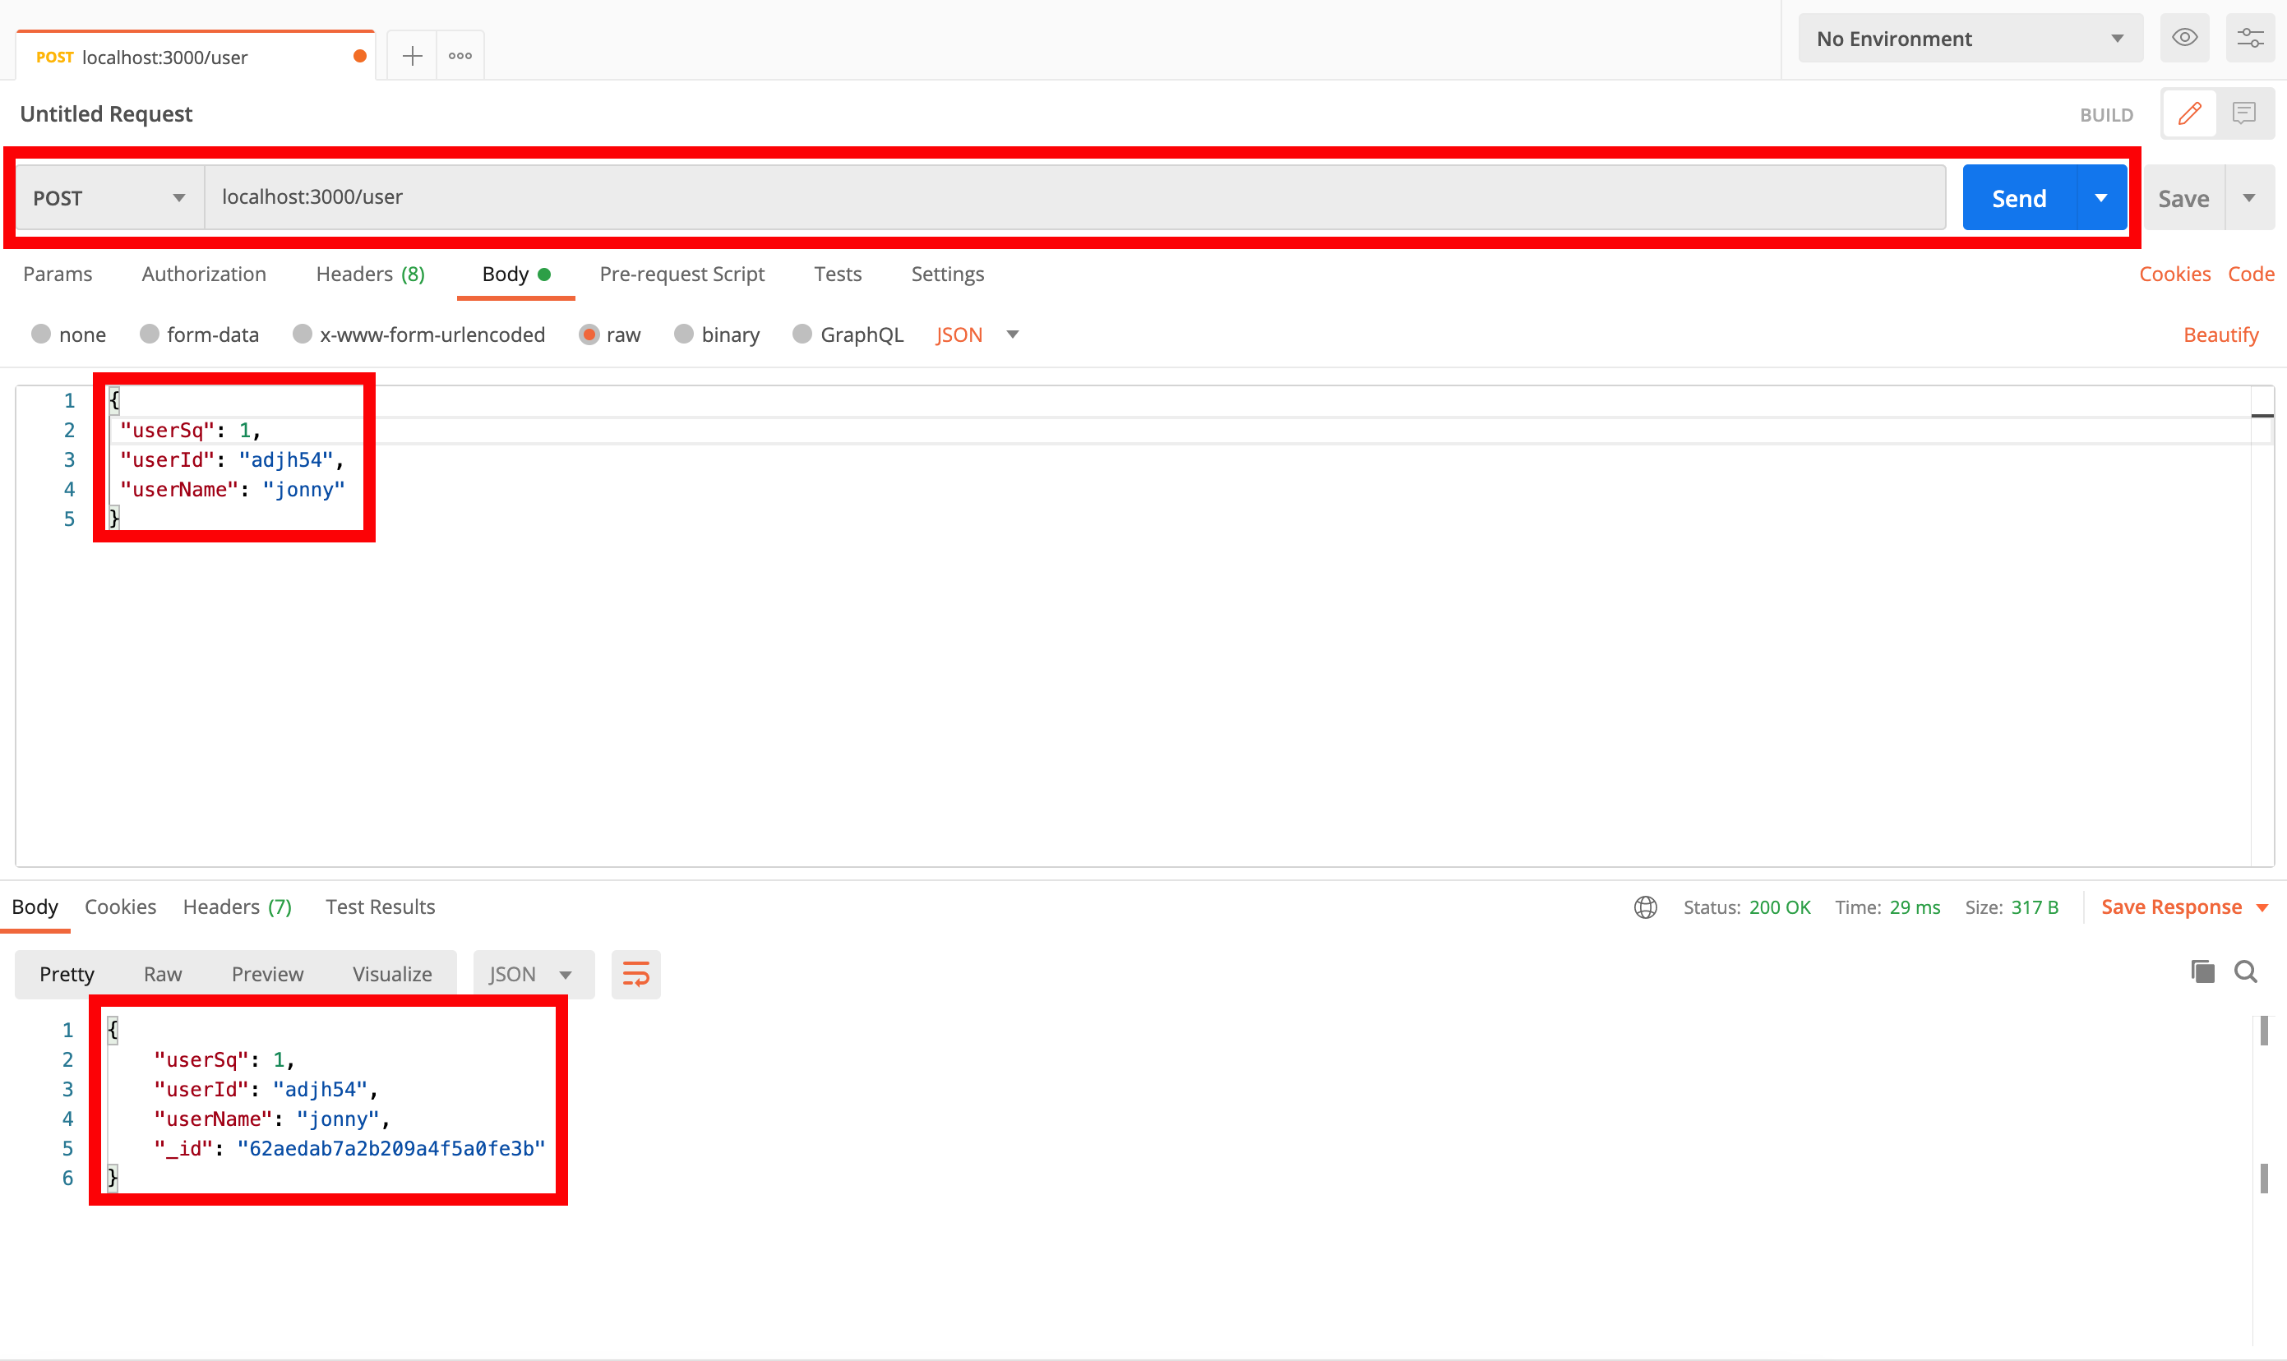Click the Beautify link
This screenshot has width=2287, height=1361.
pyautogui.click(x=2220, y=334)
